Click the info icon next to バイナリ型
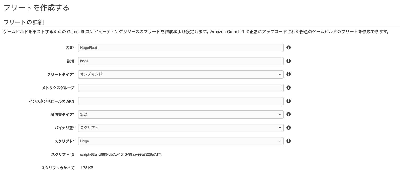The width and height of the screenshot is (400, 173). pos(288,128)
